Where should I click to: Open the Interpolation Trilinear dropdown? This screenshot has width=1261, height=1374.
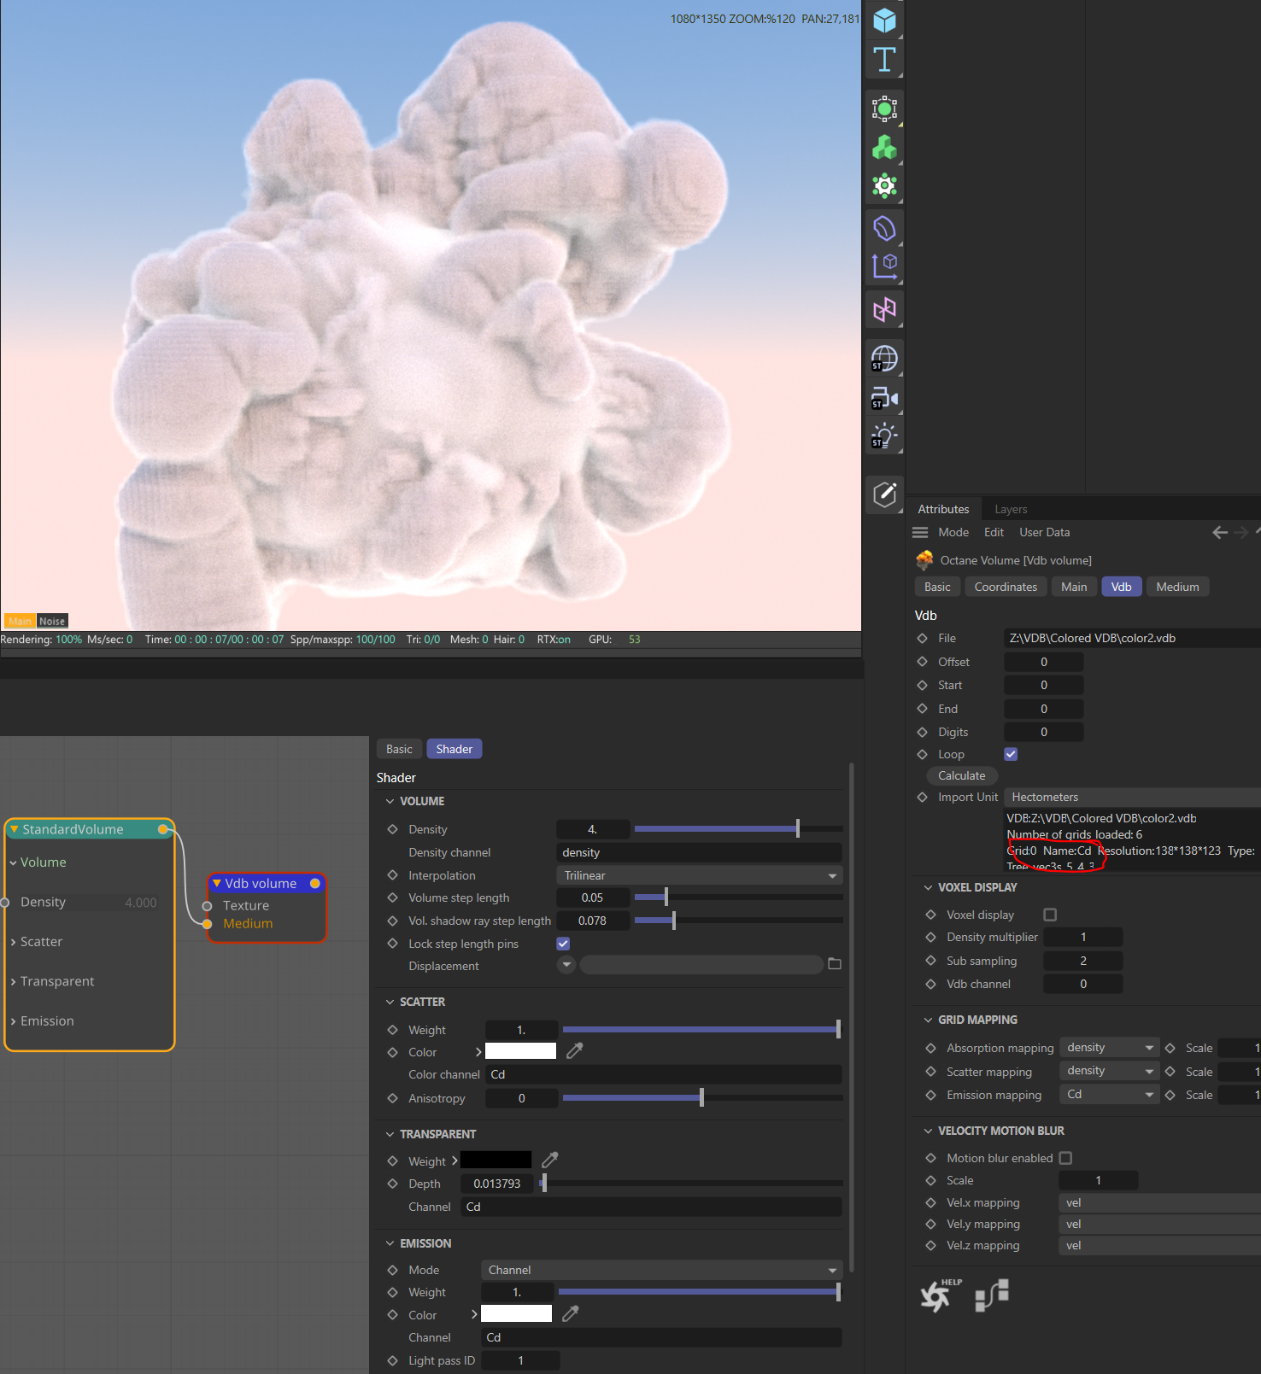[699, 875]
